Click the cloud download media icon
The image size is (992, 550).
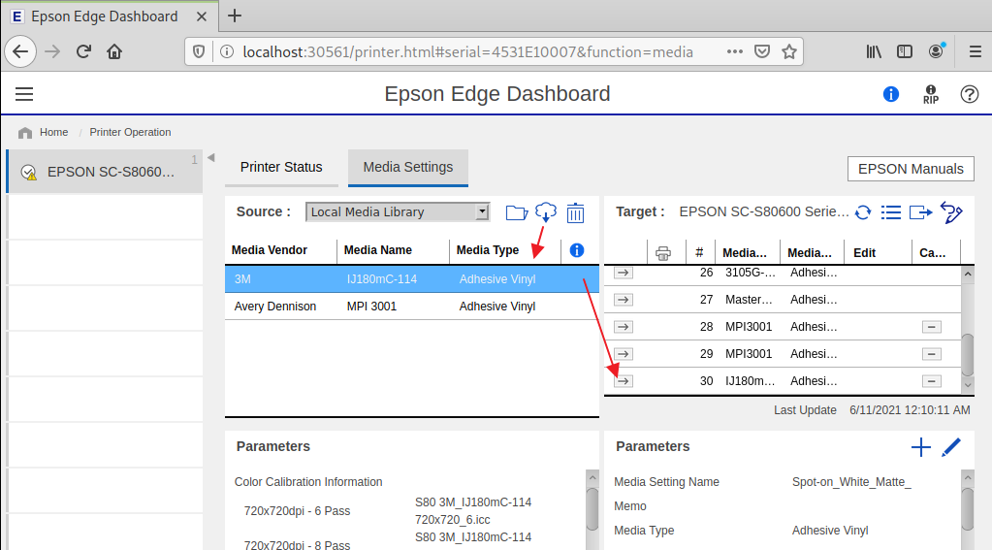point(546,211)
